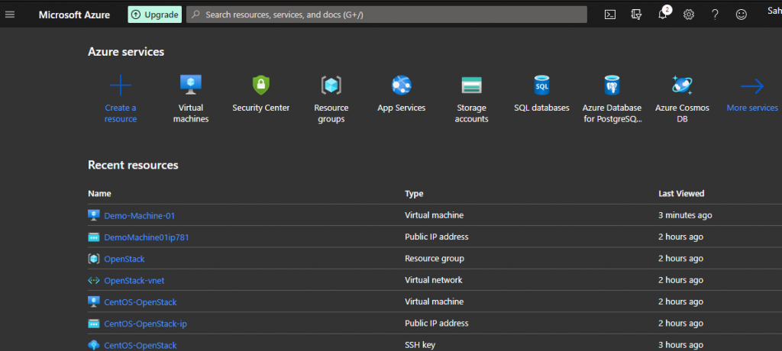Open the notifications bell

pos(662,14)
